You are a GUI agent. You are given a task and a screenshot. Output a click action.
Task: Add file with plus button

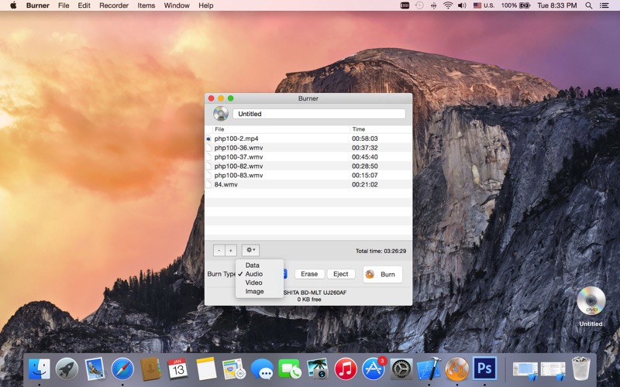pos(231,250)
